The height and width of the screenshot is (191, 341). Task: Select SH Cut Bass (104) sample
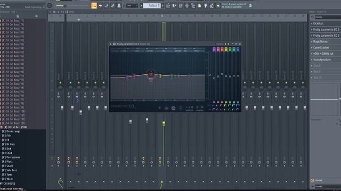click(x=15, y=127)
